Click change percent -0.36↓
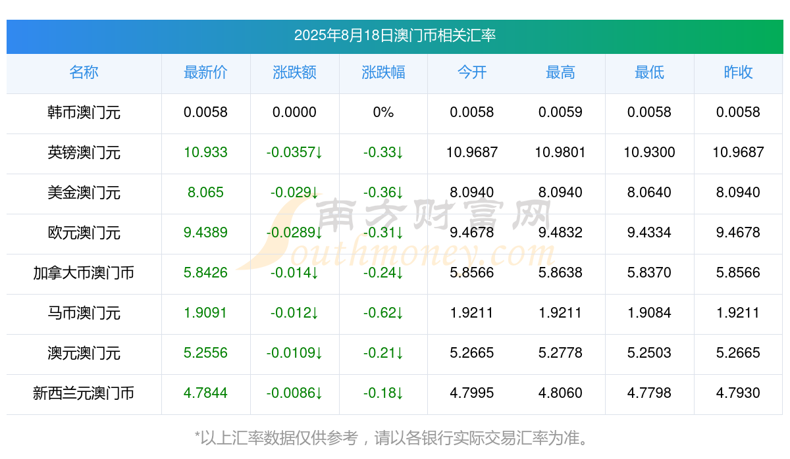The image size is (790, 459). (x=383, y=193)
